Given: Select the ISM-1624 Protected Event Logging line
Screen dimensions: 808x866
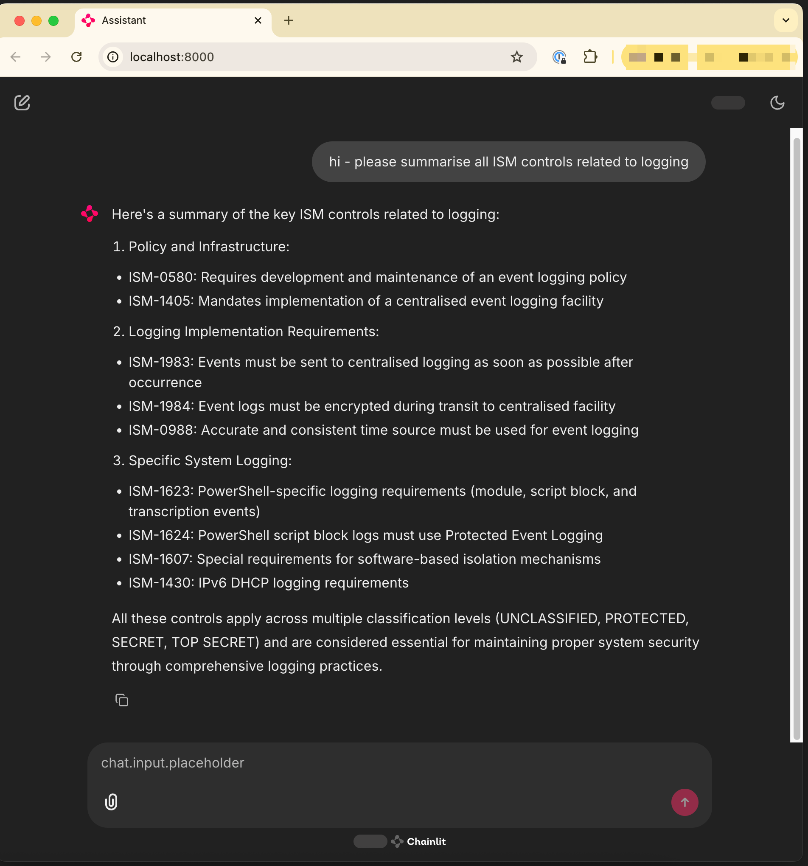Looking at the screenshot, I should pos(365,535).
